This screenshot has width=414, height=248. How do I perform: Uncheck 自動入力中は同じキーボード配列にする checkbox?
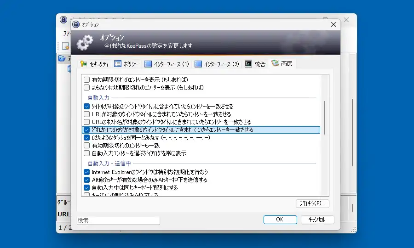[86, 188]
